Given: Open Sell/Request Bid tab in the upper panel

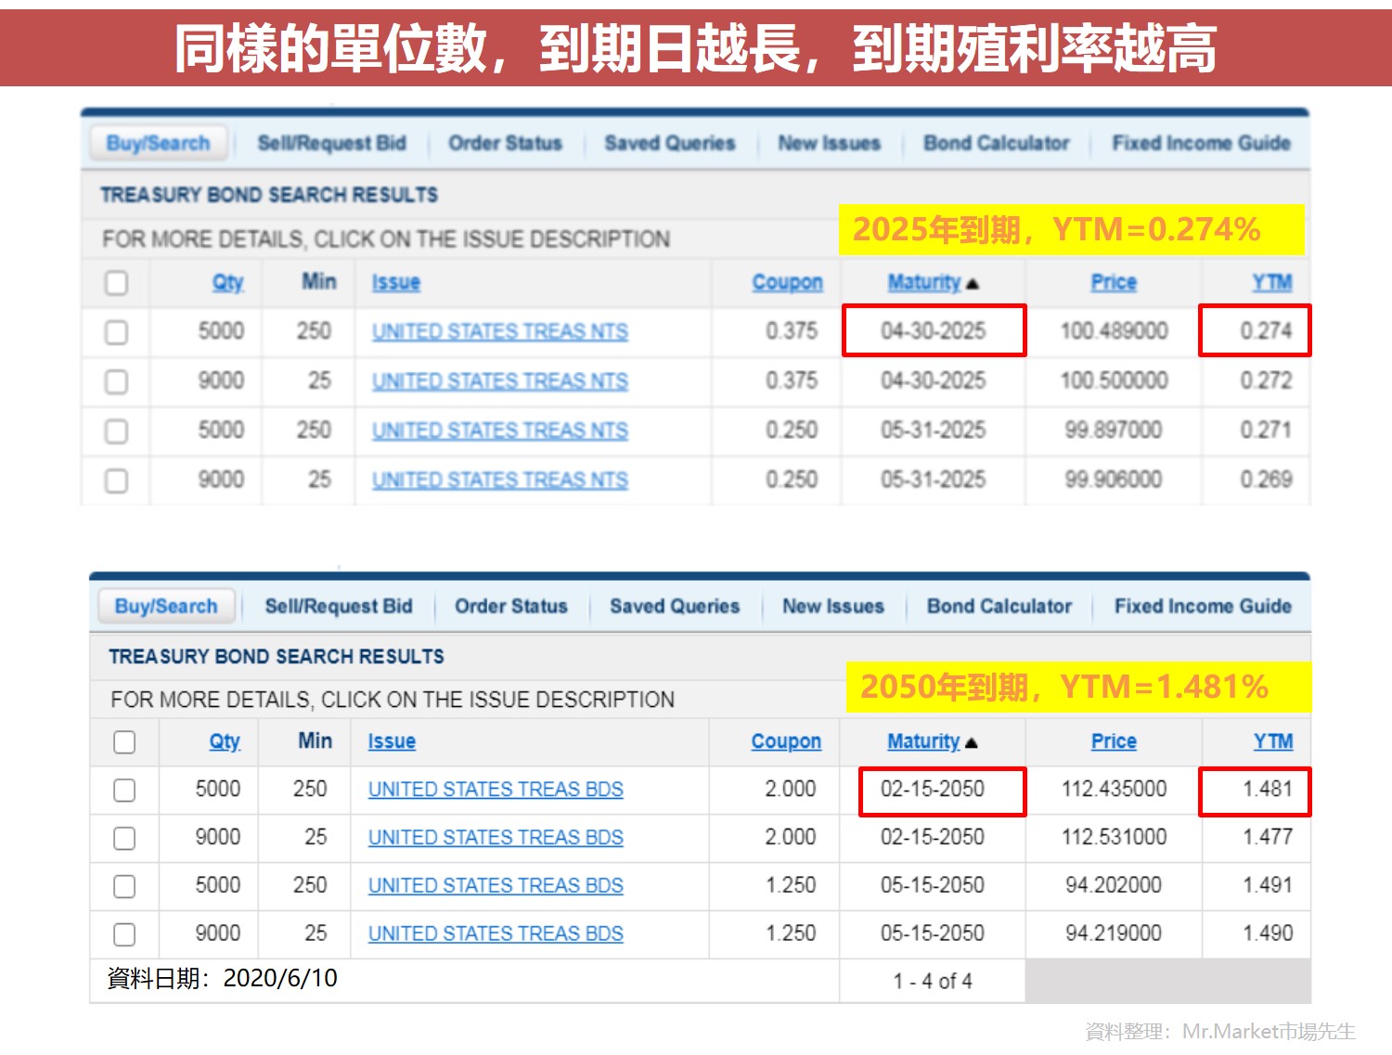Looking at the screenshot, I should [332, 143].
